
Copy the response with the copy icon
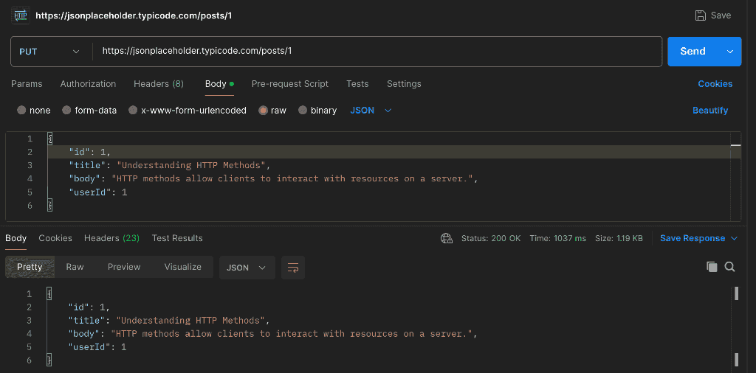[x=712, y=267]
